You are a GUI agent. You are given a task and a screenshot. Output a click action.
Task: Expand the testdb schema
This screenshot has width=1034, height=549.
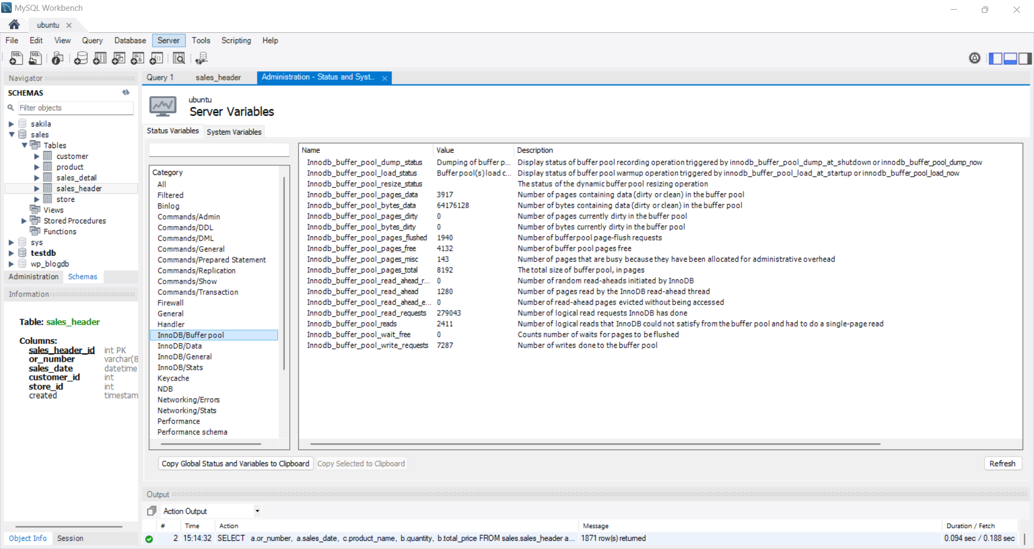(x=11, y=253)
